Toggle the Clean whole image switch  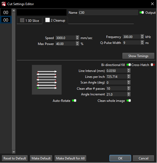coord(129,100)
